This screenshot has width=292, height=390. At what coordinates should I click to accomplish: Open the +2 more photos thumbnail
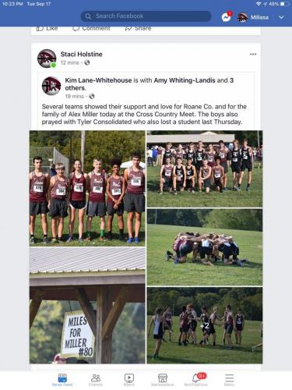[x=205, y=325]
